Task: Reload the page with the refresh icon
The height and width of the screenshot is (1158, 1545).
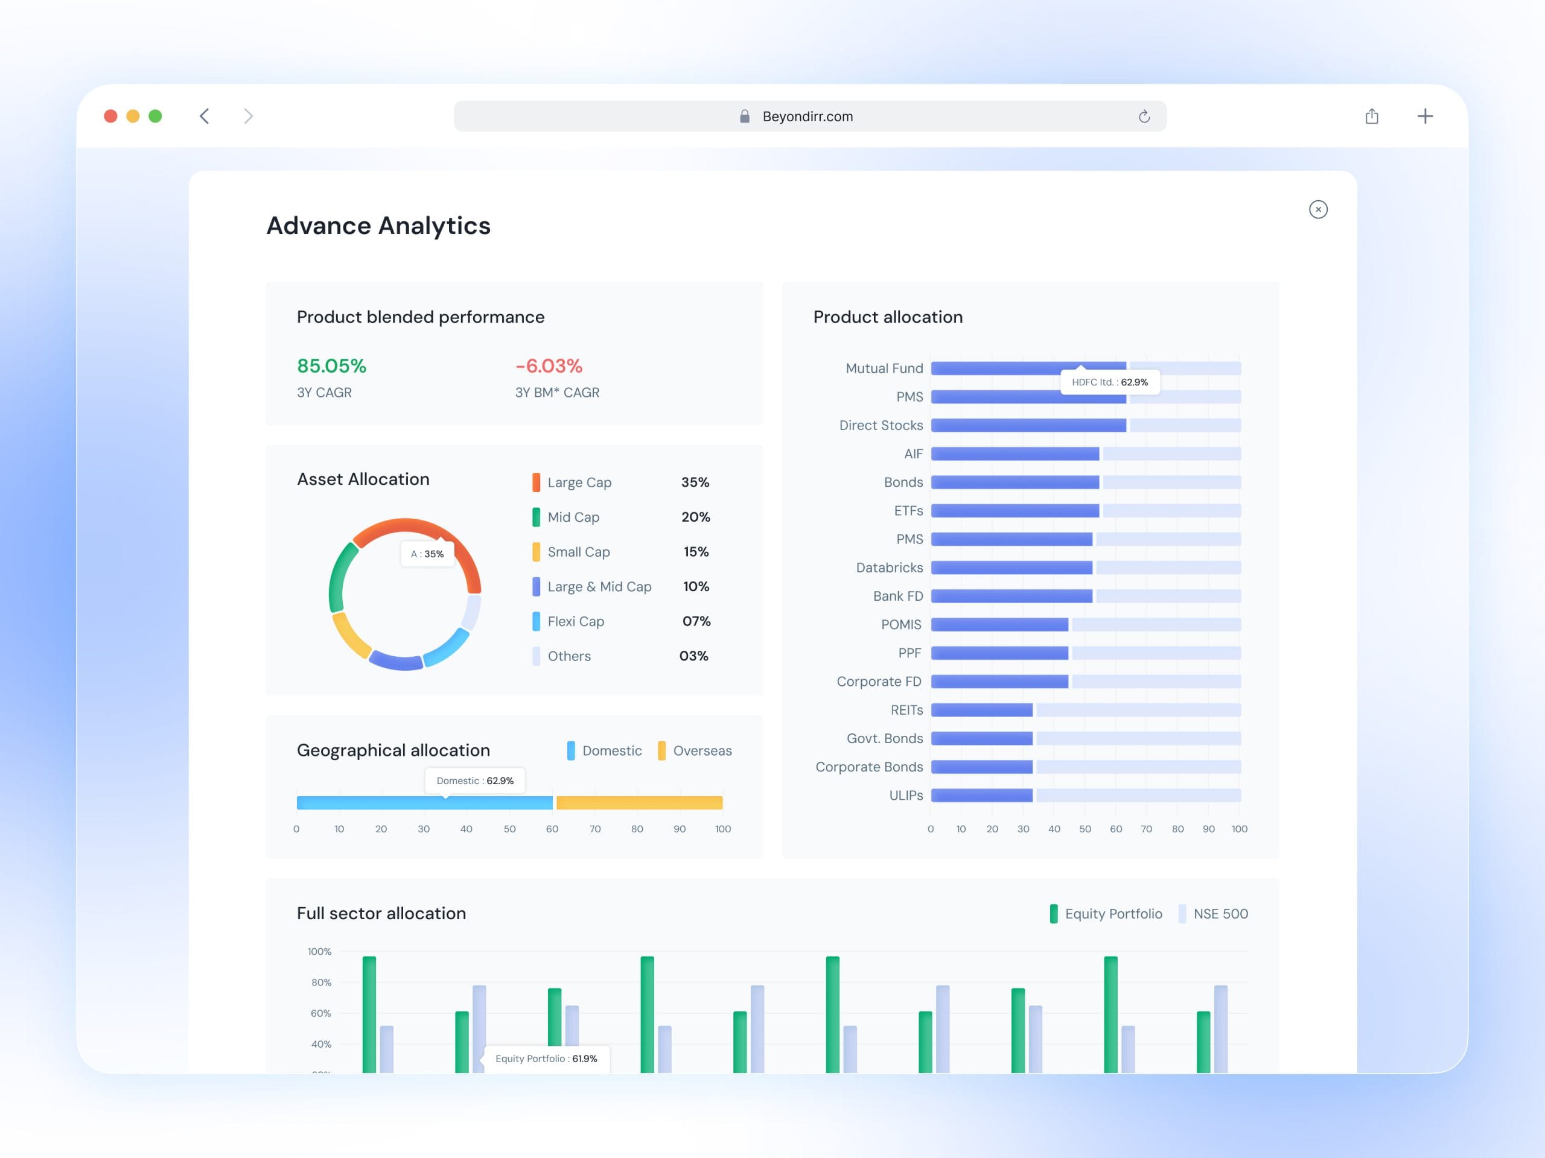Action: click(1144, 116)
